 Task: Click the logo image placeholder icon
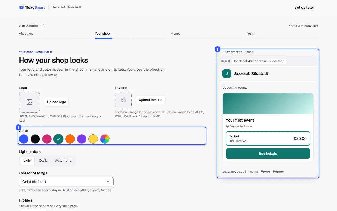(29, 102)
